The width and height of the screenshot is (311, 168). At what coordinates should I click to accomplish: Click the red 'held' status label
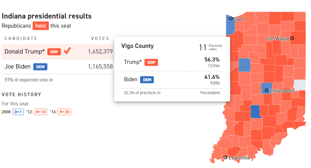(x=41, y=26)
